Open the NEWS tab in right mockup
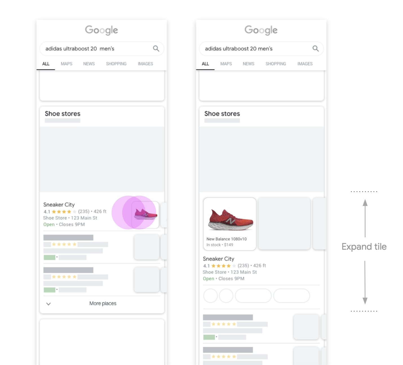Viewport: 403px width, 365px height. pos(249,64)
